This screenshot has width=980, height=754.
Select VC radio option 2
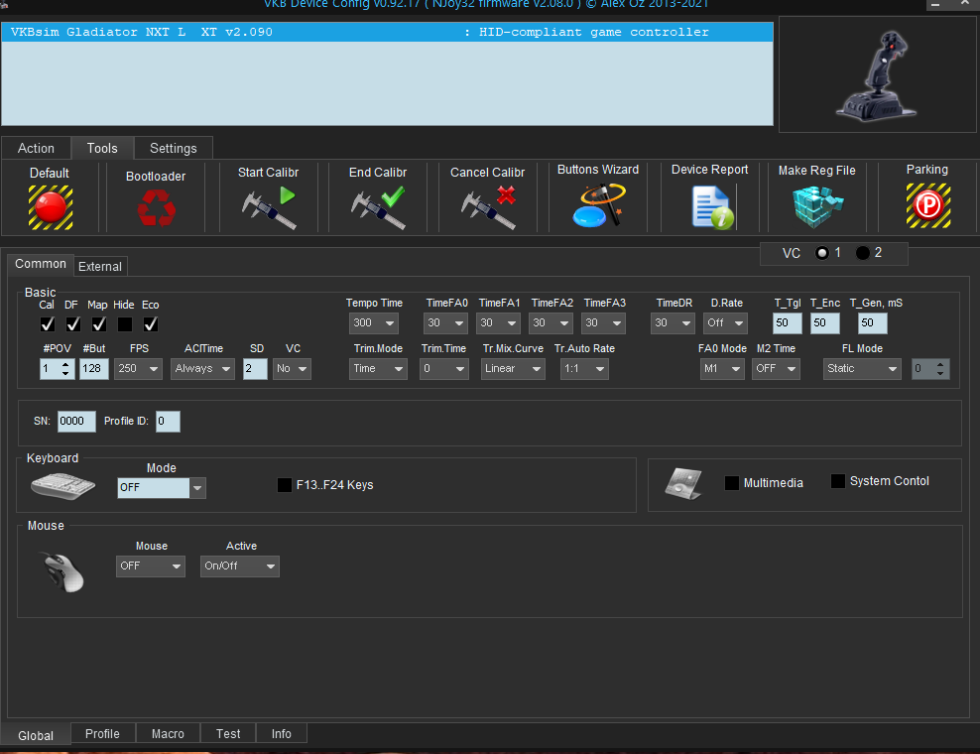(863, 253)
